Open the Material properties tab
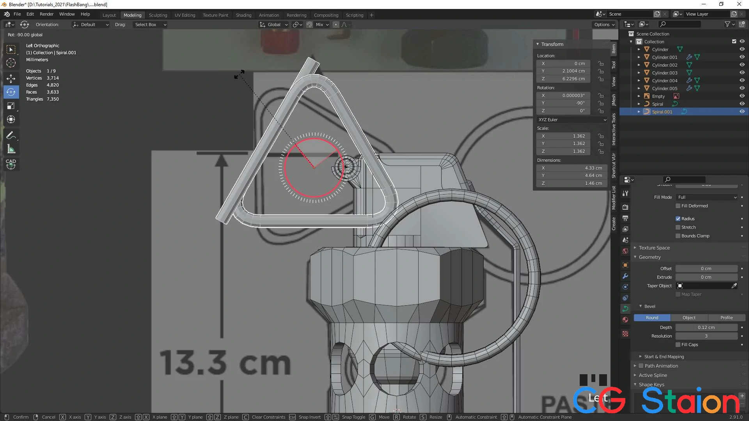Image resolution: width=749 pixels, height=421 pixels. [625, 319]
